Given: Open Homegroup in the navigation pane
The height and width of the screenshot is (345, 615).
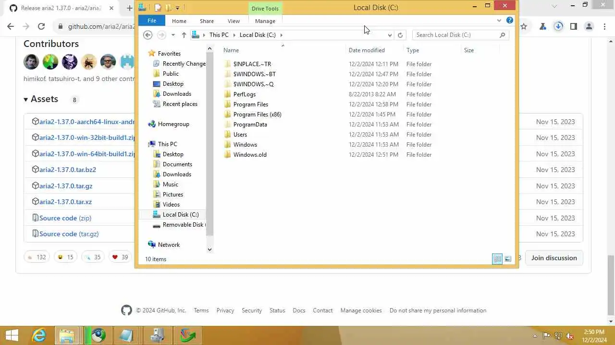Looking at the screenshot, I should click(173, 124).
